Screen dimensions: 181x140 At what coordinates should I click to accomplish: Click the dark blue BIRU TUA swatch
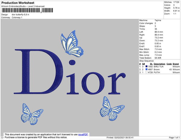point(147,66)
